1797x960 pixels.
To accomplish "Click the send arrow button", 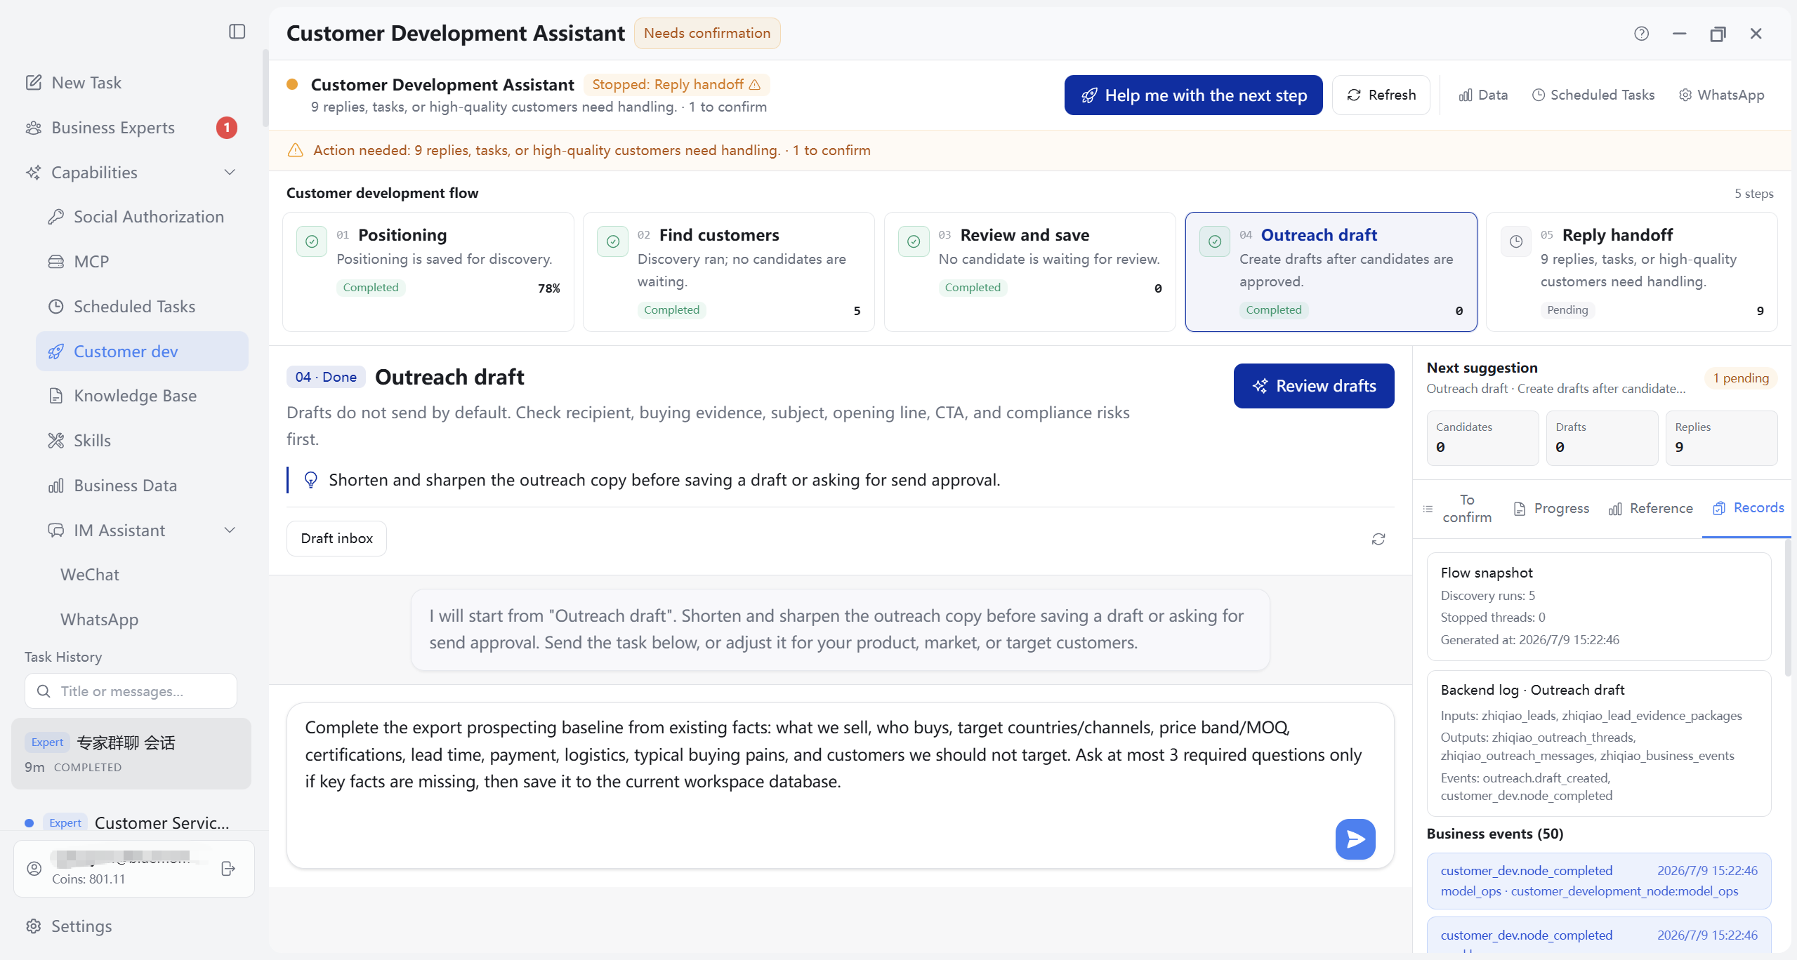I will click(x=1355, y=839).
